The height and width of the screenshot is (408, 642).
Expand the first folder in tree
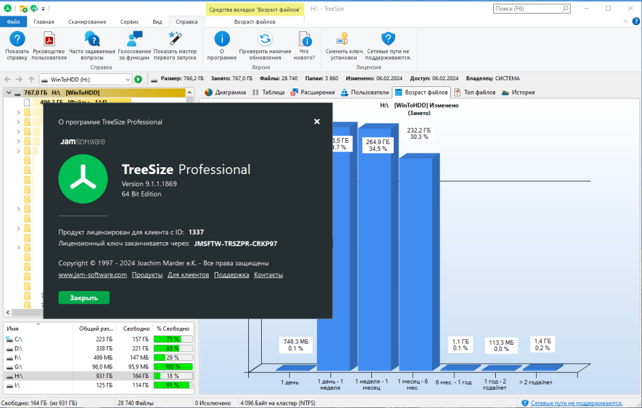pyautogui.click(x=18, y=112)
